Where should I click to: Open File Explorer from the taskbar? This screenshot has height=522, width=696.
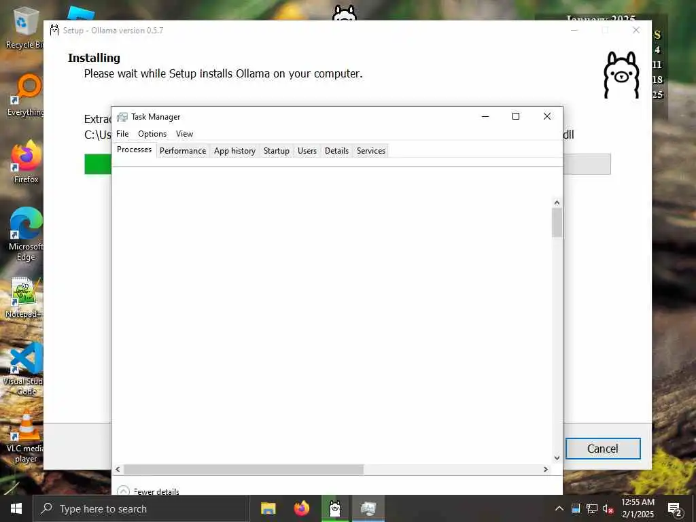point(268,508)
